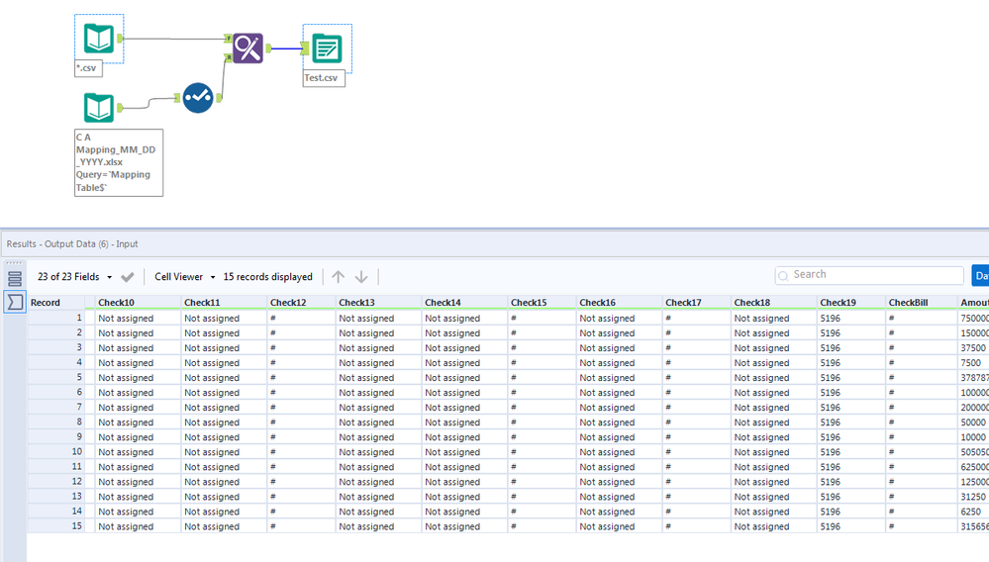Click the *.csv tool output anchor
The width and height of the screenshot is (989, 562).
point(120,39)
